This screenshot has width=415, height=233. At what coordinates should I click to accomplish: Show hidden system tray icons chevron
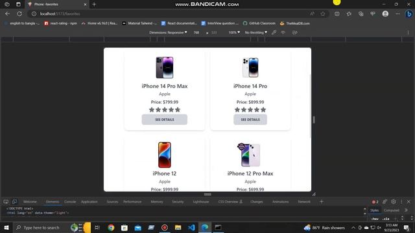pos(353,227)
